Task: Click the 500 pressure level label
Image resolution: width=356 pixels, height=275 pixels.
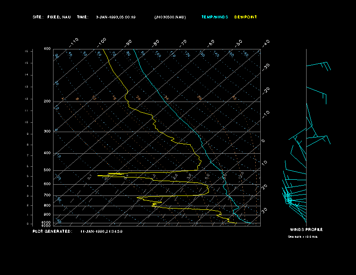Action: [x=47, y=170]
